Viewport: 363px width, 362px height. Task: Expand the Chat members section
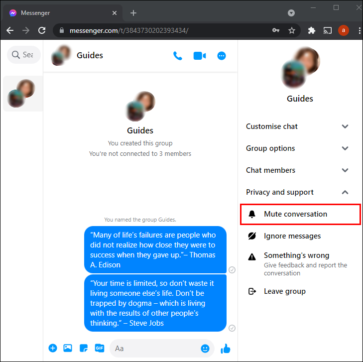tap(297, 170)
